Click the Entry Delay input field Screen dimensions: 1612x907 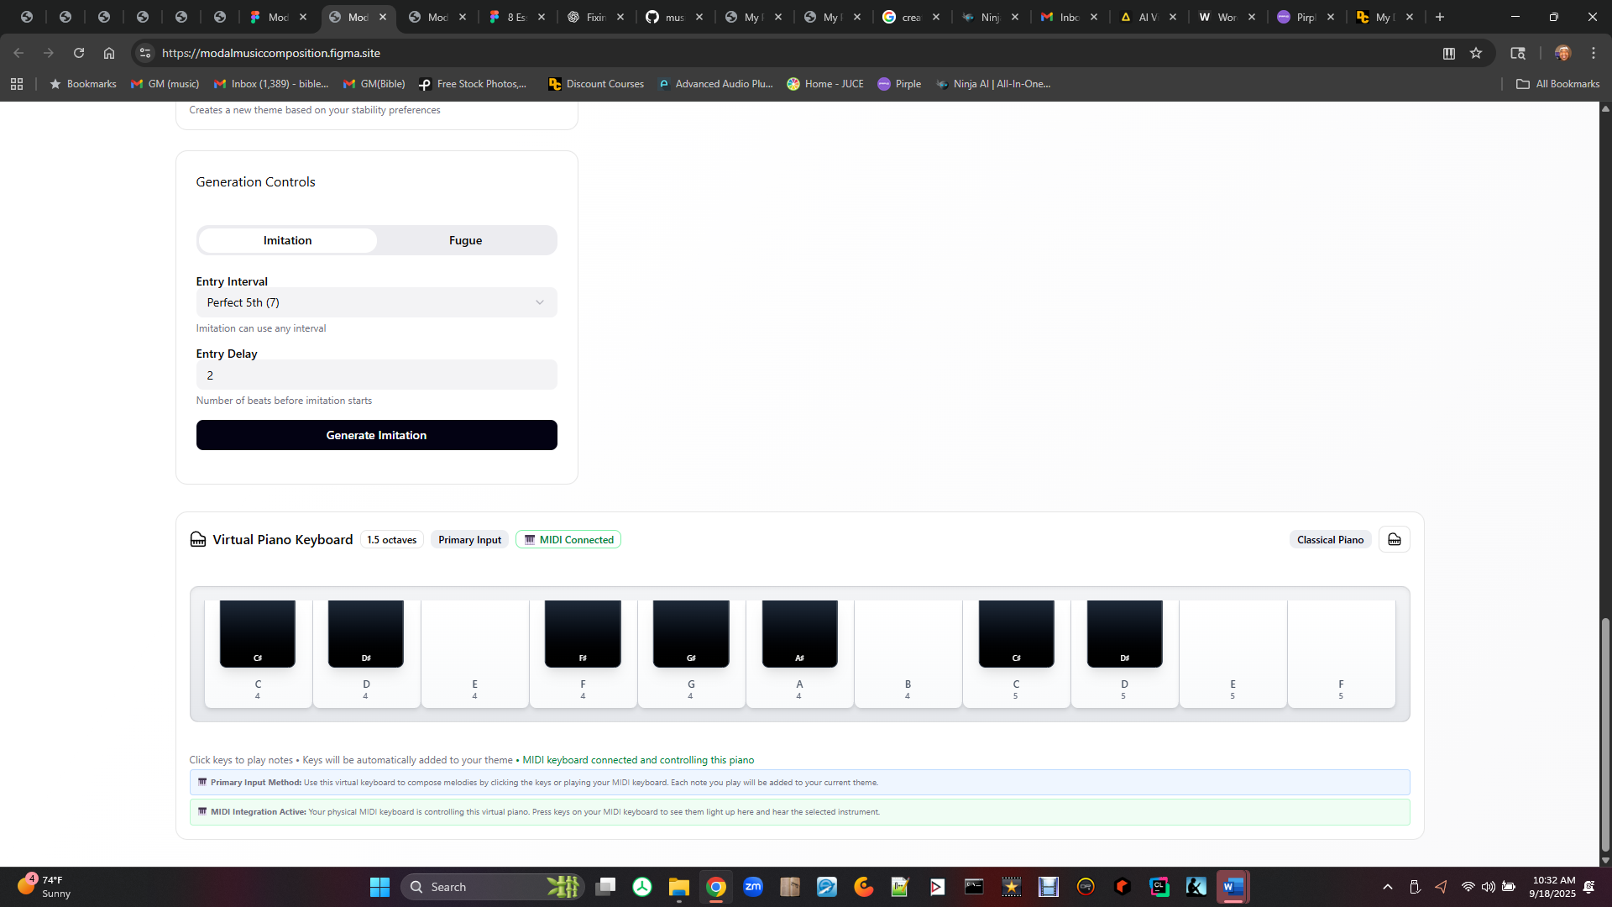click(x=376, y=375)
